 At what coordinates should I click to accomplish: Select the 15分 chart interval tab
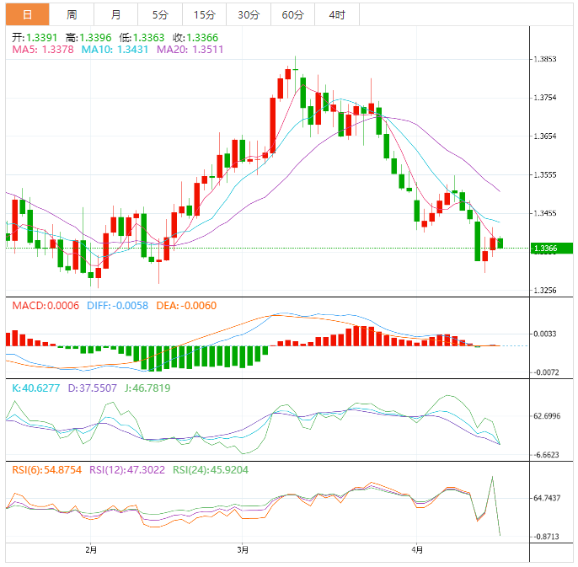click(204, 14)
